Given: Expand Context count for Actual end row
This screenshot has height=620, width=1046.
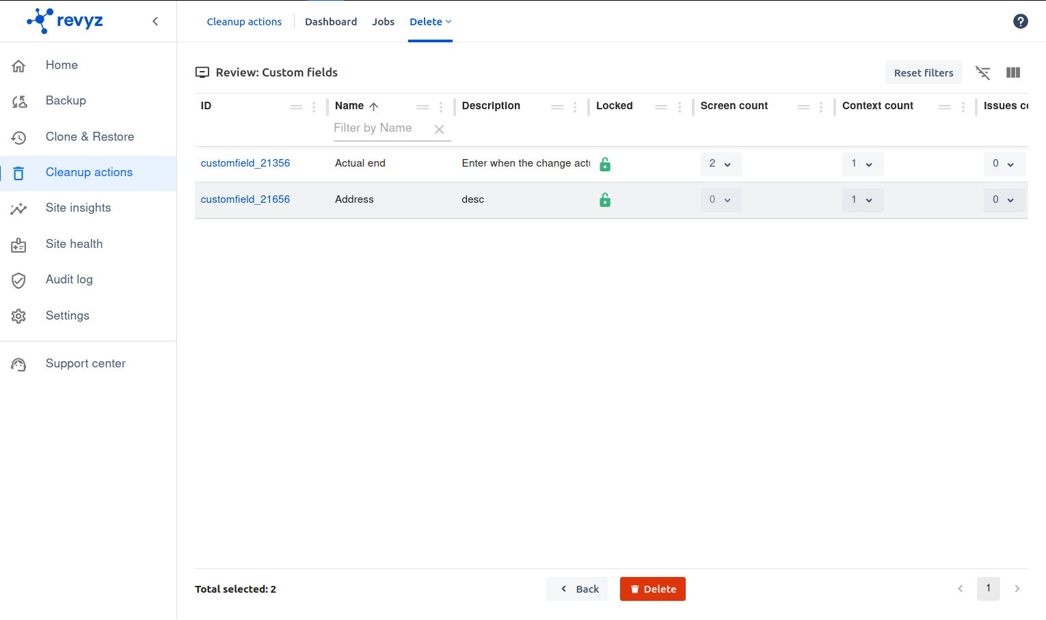Looking at the screenshot, I should [863, 164].
